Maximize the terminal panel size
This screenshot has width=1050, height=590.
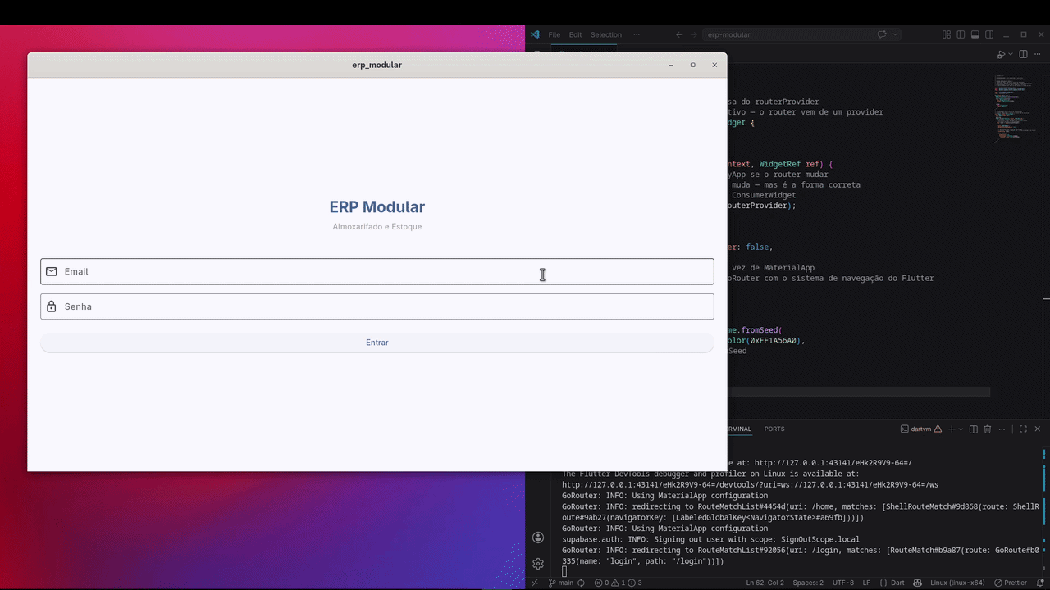tap(1023, 429)
